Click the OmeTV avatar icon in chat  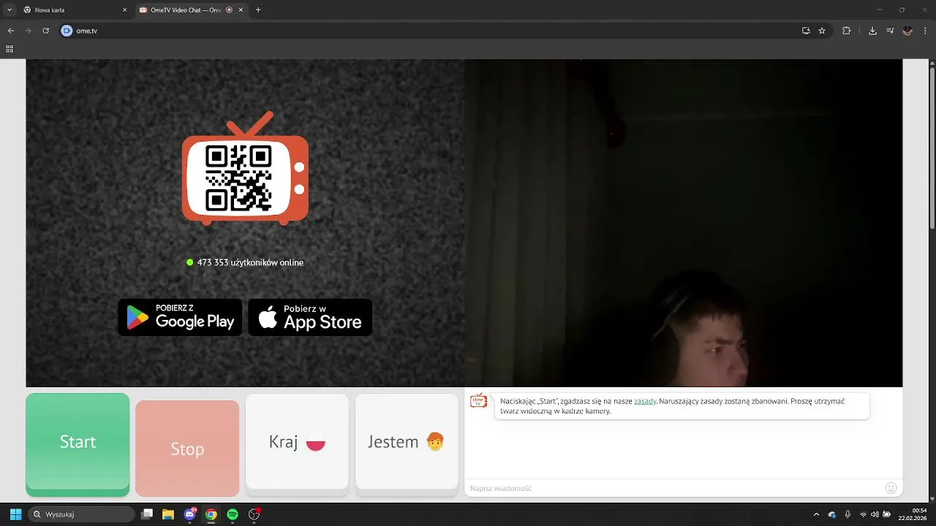pos(479,401)
